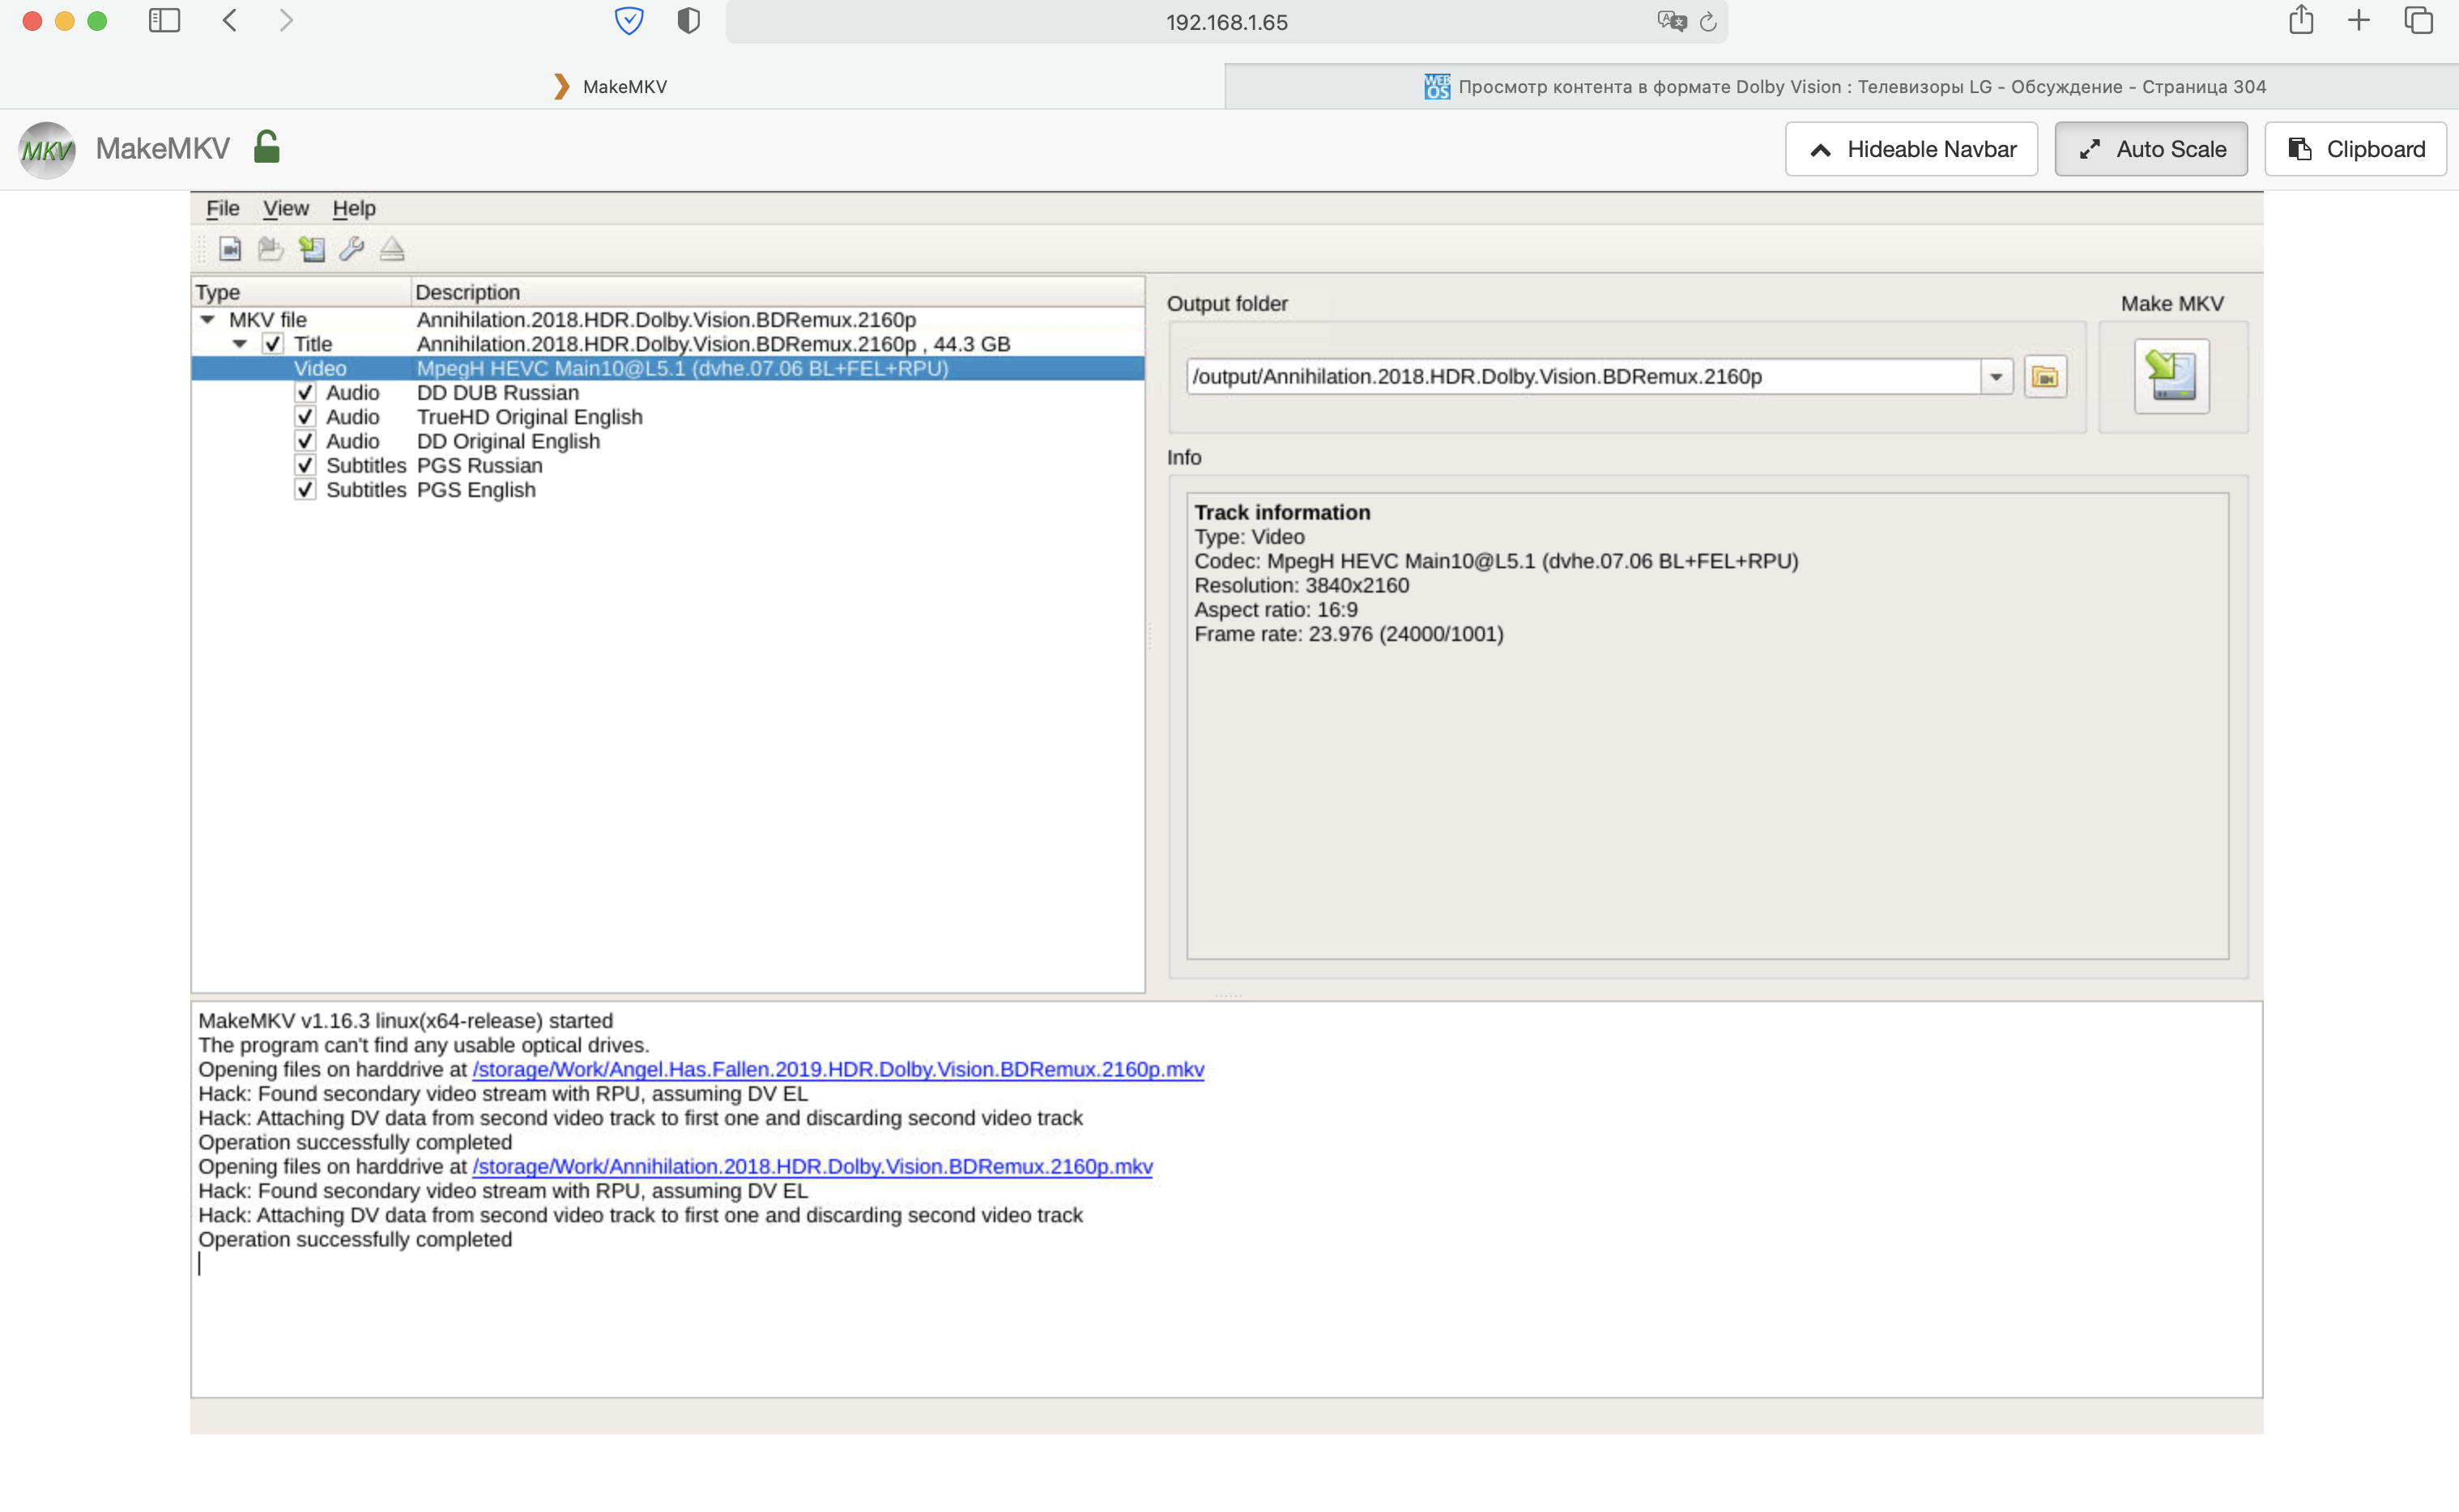Screen dimensions: 2459x1512
Task: Uncheck the PGS Russian subtitles checkbox
Action: (305, 465)
